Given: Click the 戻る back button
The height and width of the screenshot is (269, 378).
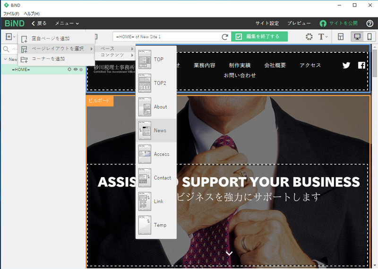Looking at the screenshot, I should tap(39, 23).
